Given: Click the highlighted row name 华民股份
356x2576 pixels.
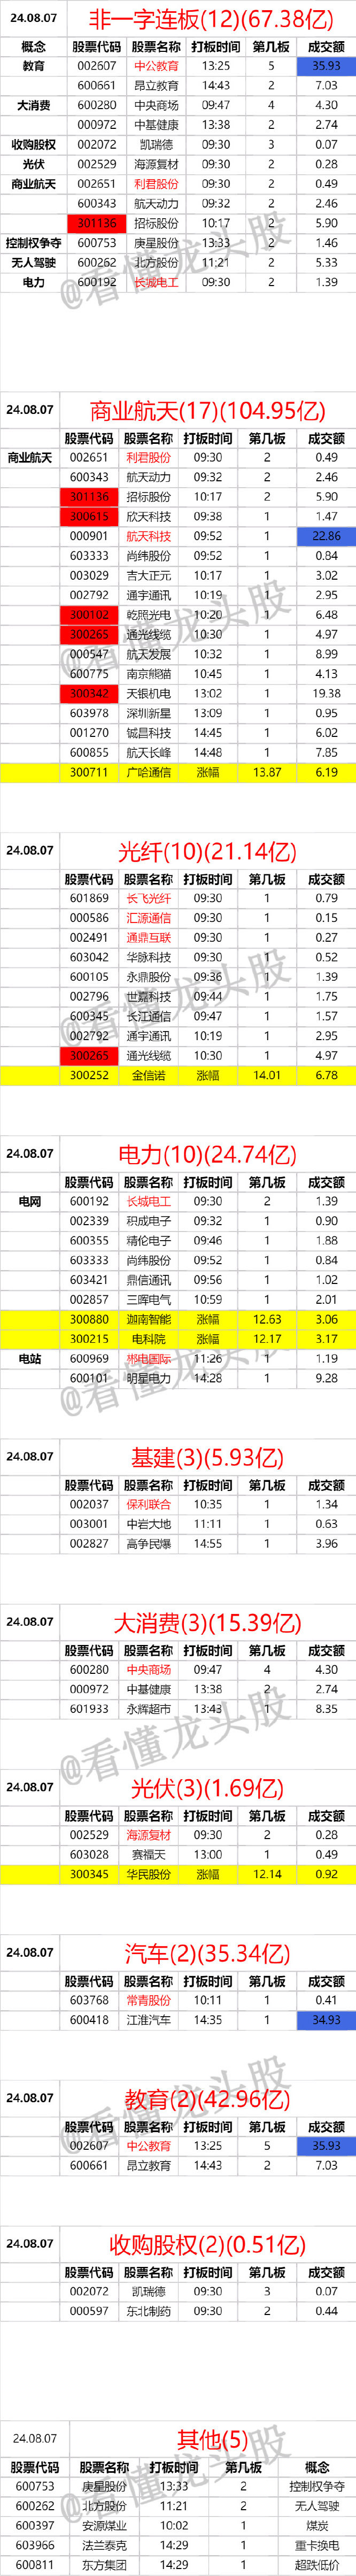Looking at the screenshot, I should pyautogui.click(x=148, y=1874).
